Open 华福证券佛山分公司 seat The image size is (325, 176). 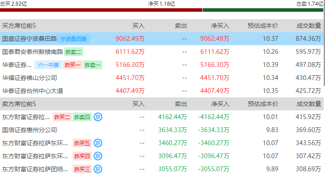[x=30, y=78]
